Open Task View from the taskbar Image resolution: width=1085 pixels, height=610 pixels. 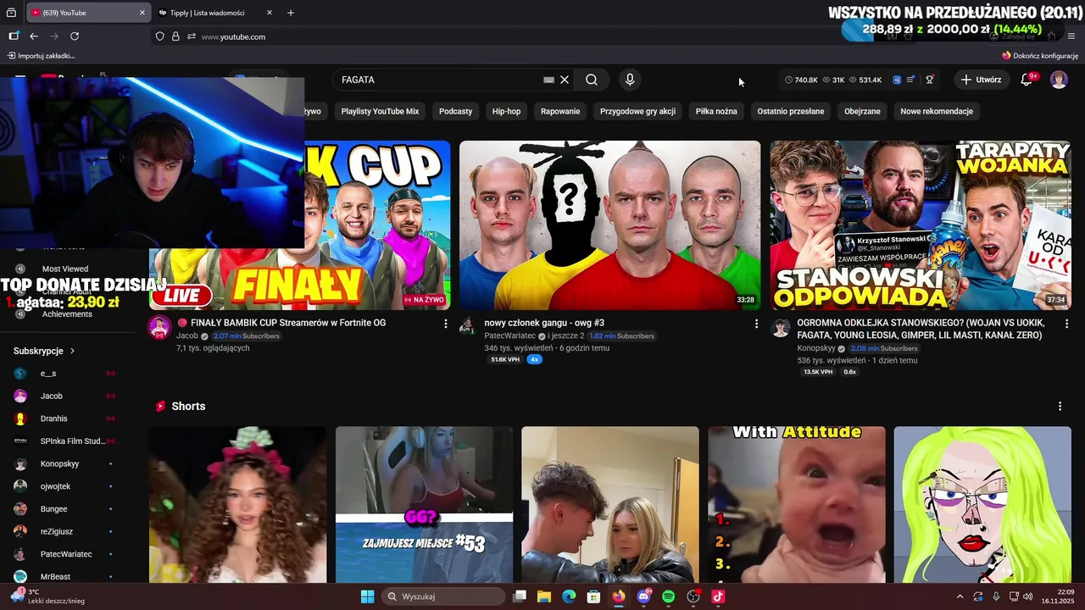pyautogui.click(x=520, y=596)
